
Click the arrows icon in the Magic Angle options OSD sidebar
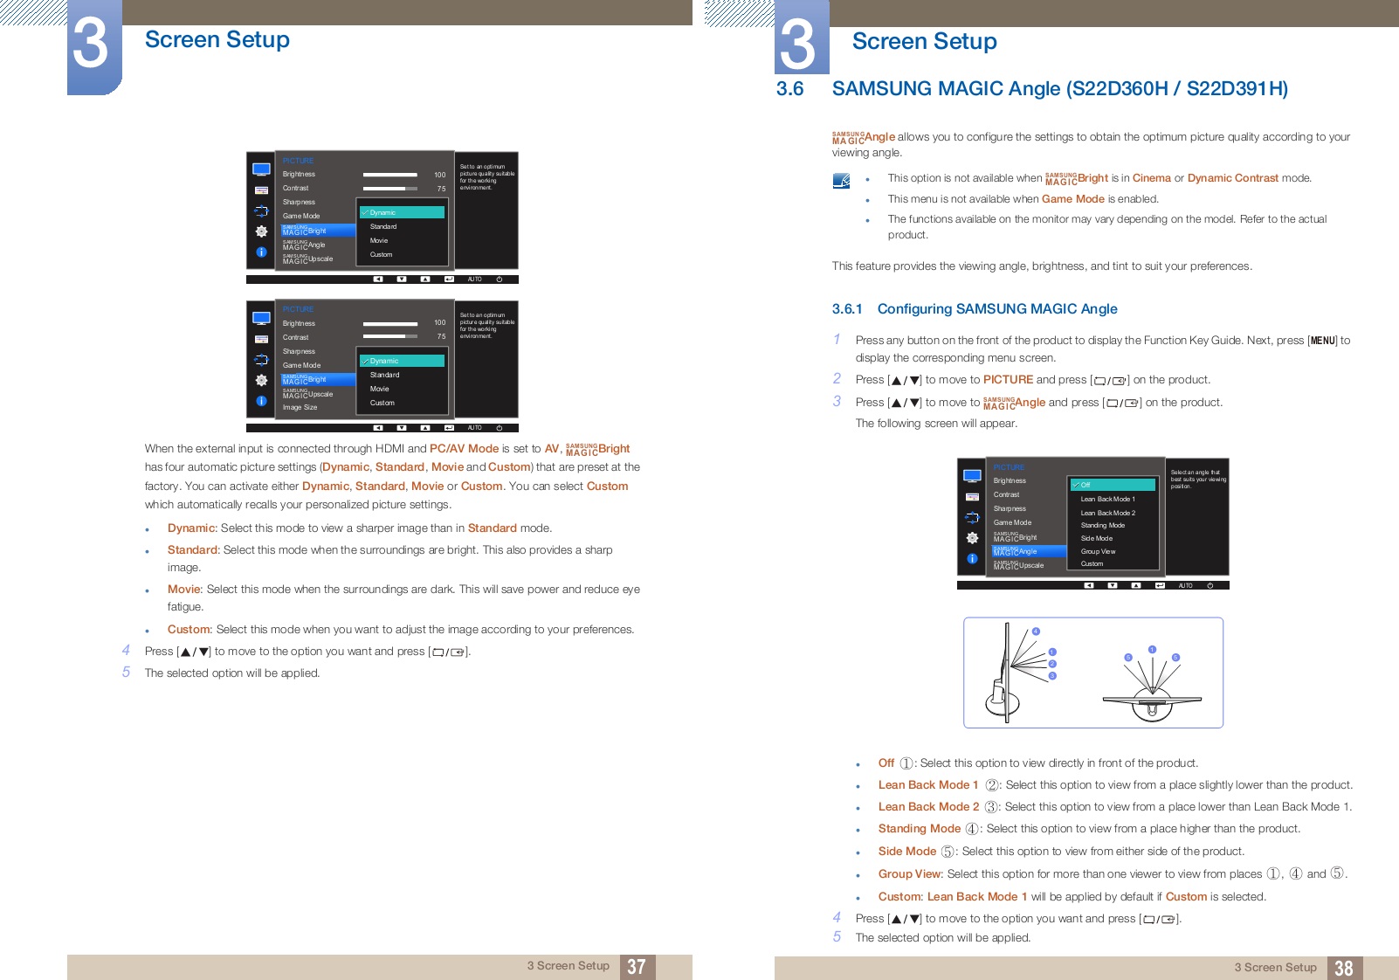point(972,517)
